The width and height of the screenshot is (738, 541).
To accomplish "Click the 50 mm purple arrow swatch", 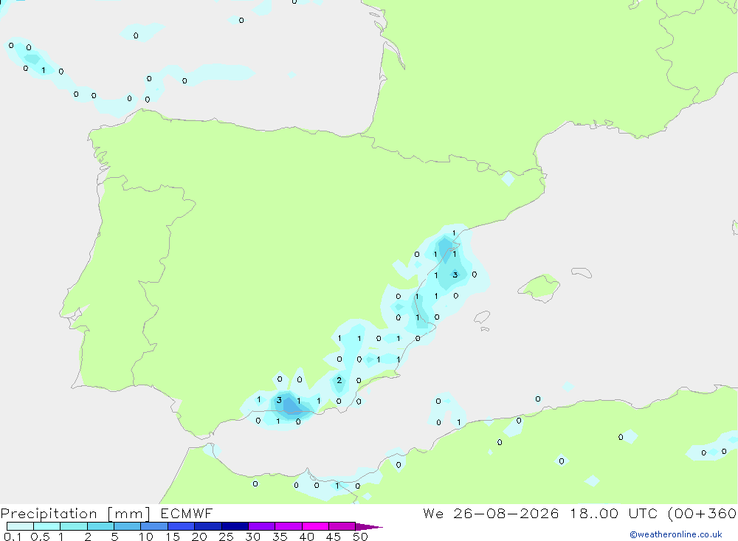I will coord(368,526).
